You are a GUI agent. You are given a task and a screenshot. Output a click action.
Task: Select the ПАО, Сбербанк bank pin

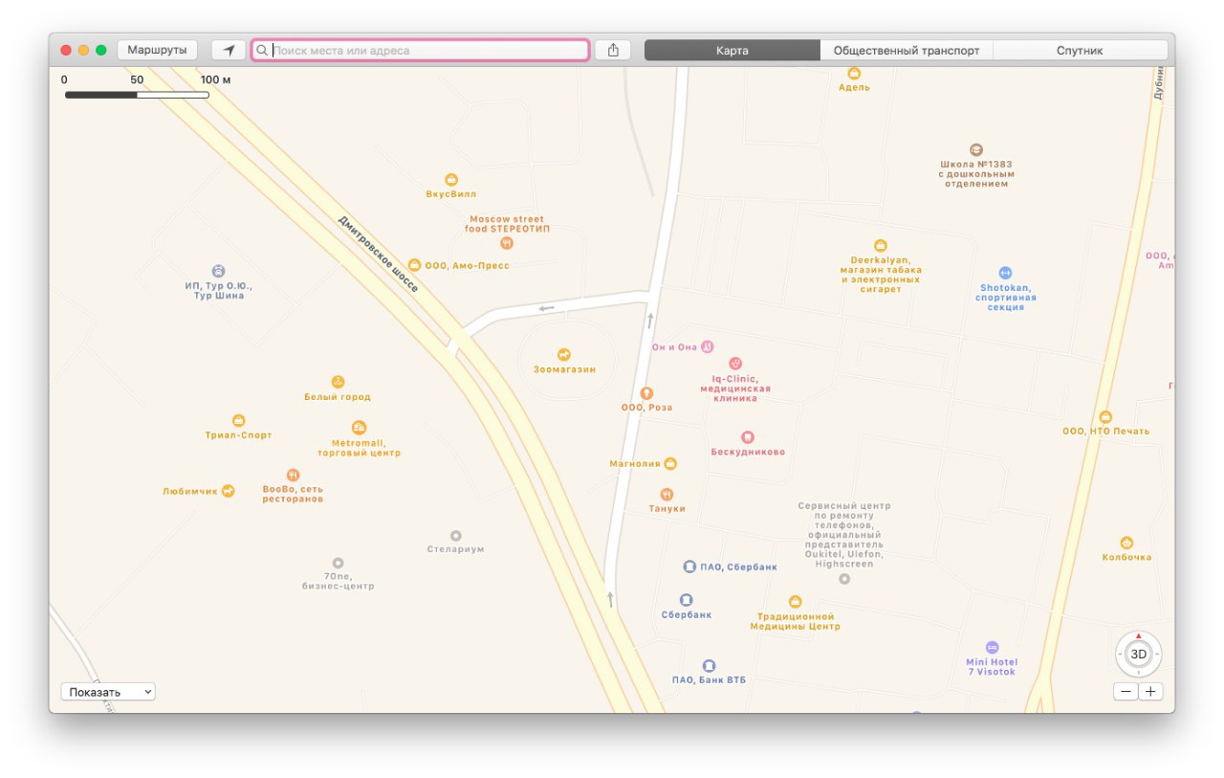pyautogui.click(x=689, y=567)
